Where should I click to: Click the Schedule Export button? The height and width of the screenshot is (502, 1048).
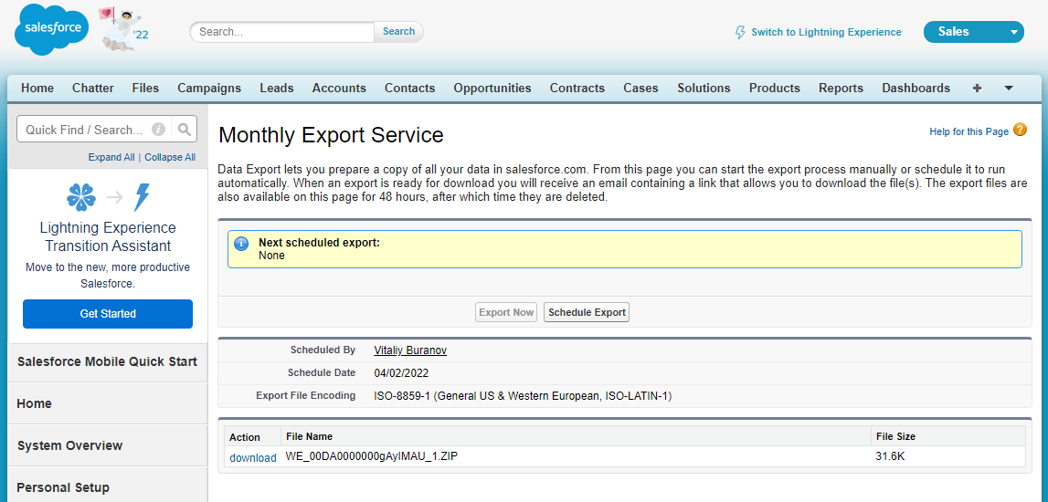tap(587, 312)
